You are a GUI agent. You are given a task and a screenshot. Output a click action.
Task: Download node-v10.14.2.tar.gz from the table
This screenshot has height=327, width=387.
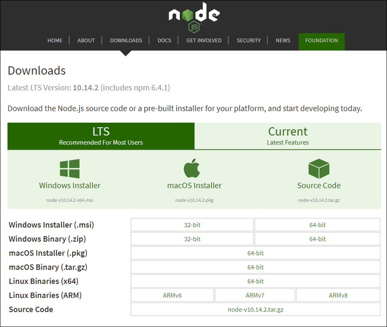point(256,309)
